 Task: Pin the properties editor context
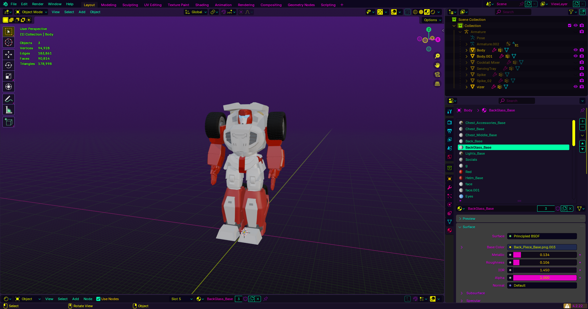tap(582, 110)
